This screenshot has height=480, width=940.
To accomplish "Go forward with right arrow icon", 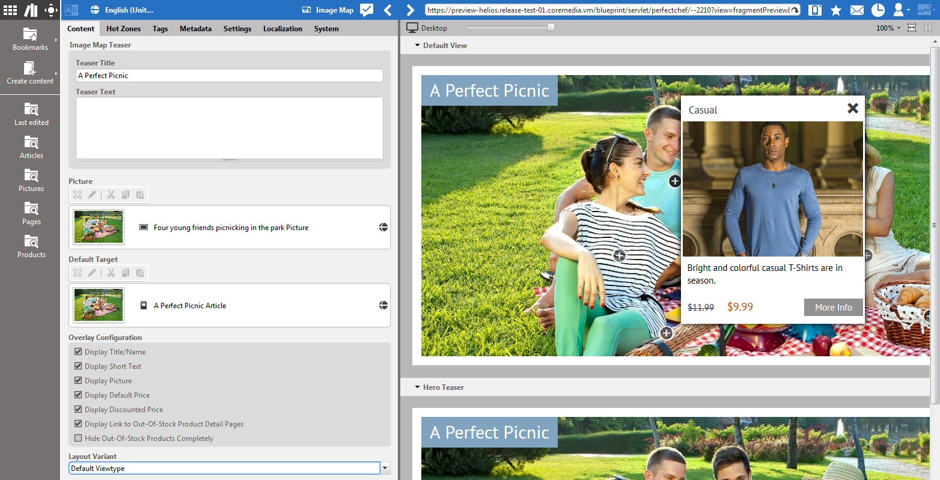I will coord(410,10).
